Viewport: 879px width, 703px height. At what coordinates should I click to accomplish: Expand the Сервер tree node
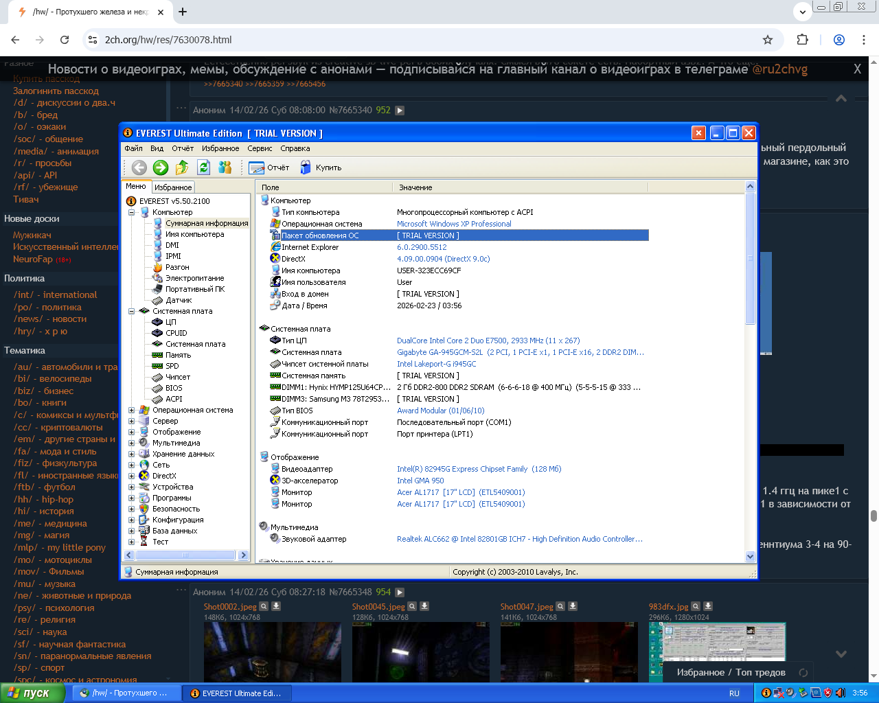pos(131,421)
